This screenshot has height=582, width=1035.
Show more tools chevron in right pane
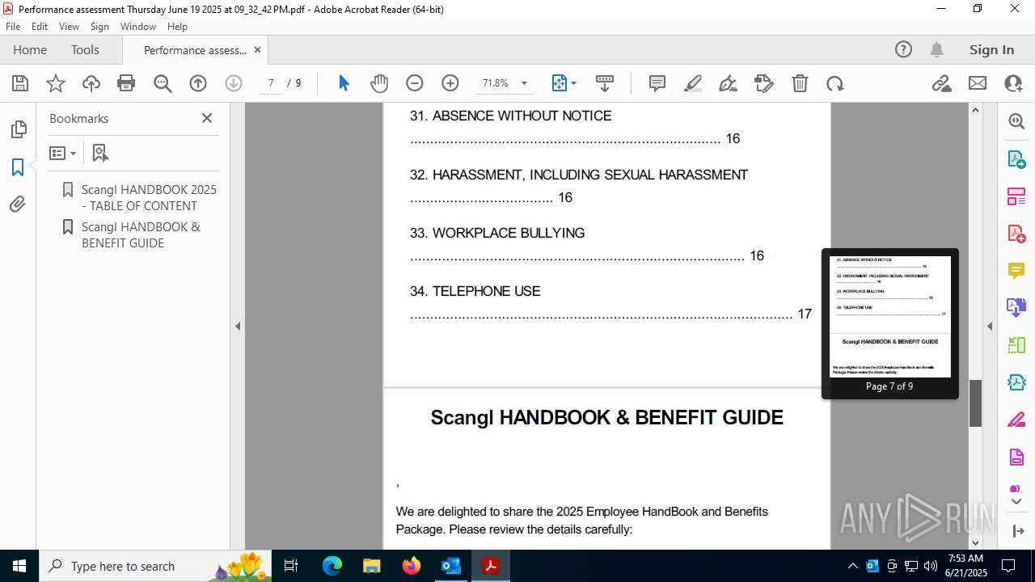click(x=1016, y=502)
